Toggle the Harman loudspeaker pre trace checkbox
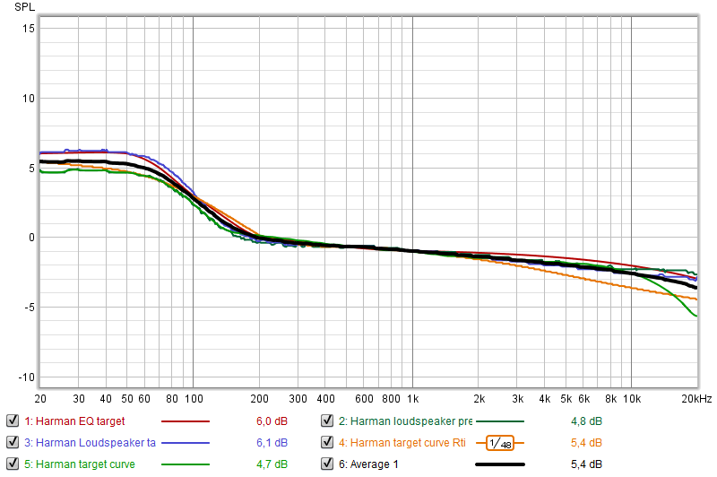Viewport: 717px width, 477px height. [x=328, y=420]
